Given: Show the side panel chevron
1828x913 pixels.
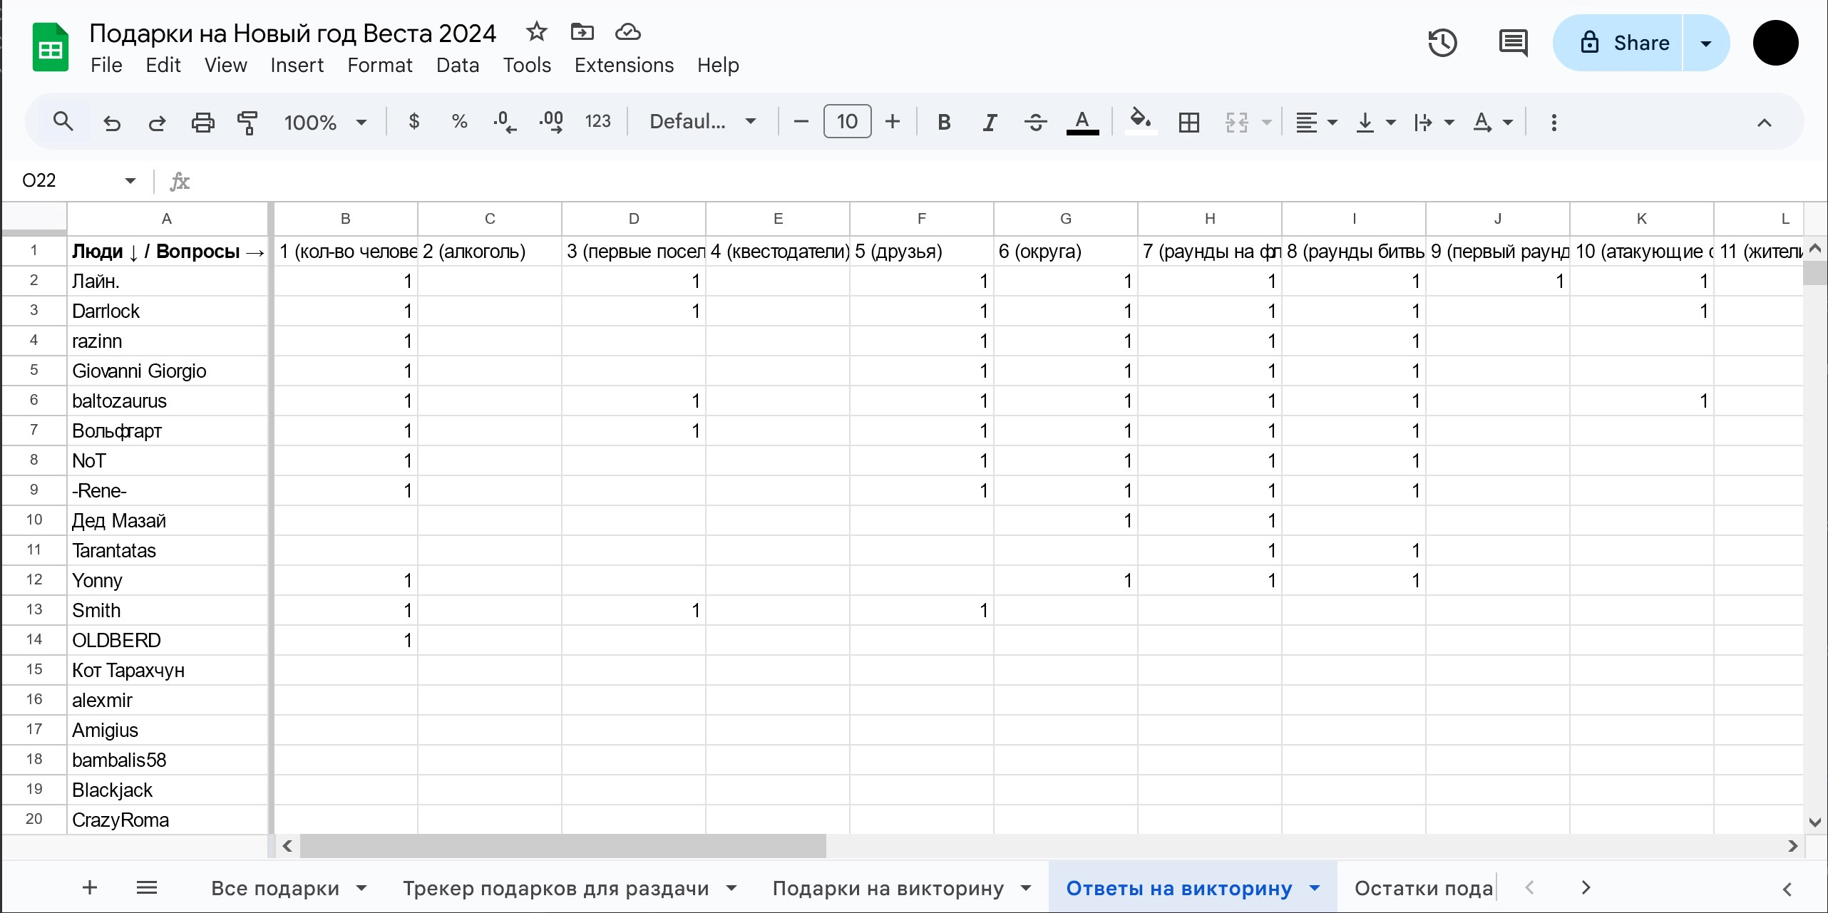Looking at the screenshot, I should pos(1787,889).
